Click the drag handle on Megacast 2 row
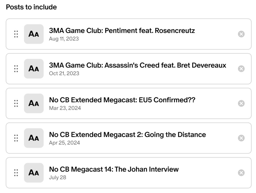The image size is (256, 193). tap(16, 138)
